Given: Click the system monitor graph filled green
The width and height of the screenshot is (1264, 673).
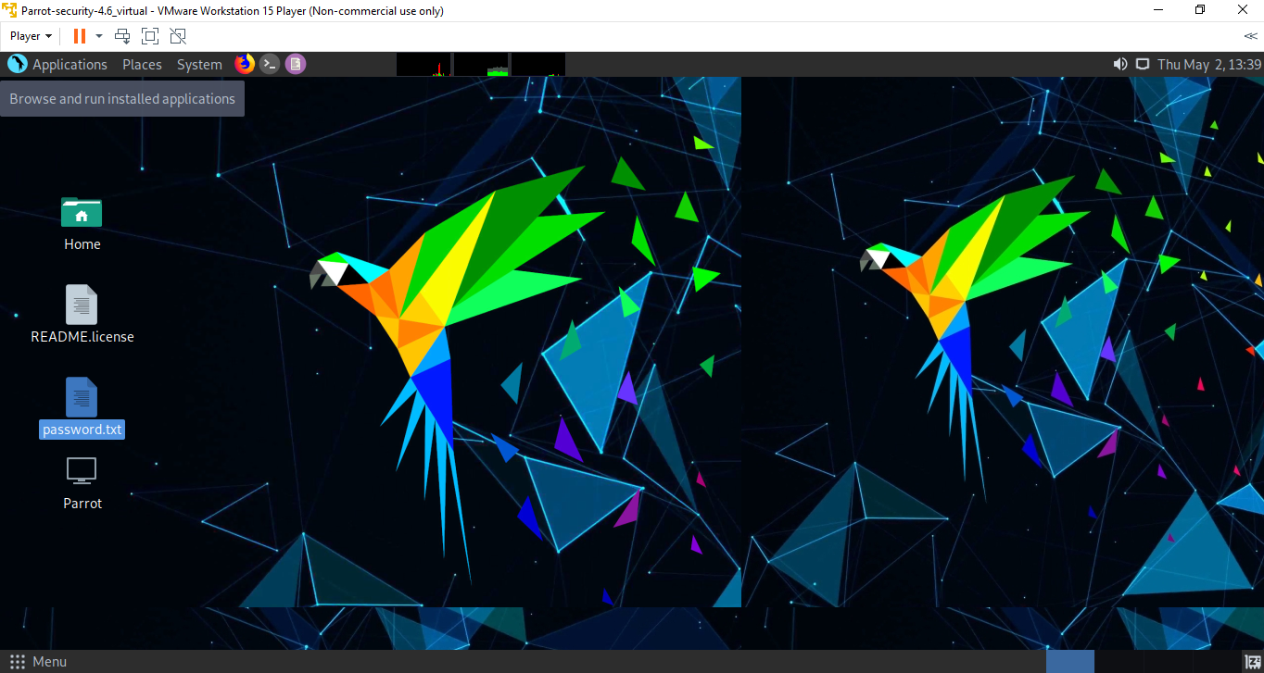Looking at the screenshot, I should pyautogui.click(x=481, y=64).
